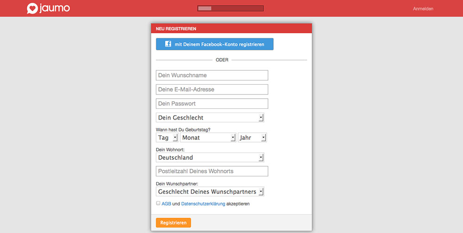Screen dimensions: 463x233
Task: Click into the Dein Passwort field
Action: coord(212,104)
